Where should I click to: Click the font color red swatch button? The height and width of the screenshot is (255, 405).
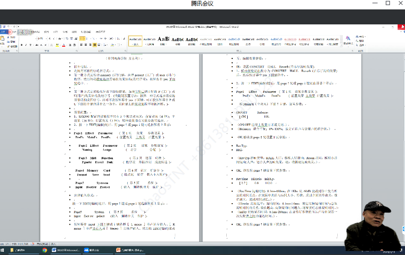pos(64,45)
